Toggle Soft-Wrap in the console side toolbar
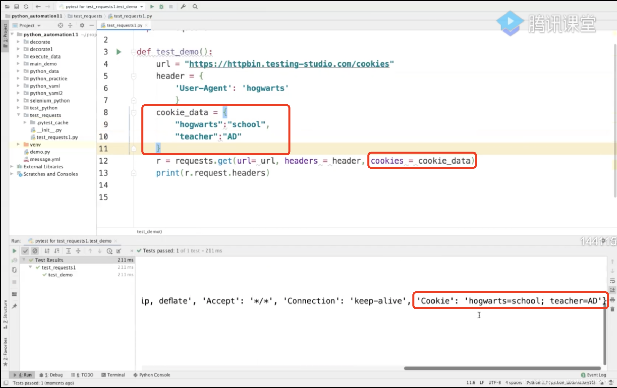The width and height of the screenshot is (617, 388). (612, 281)
